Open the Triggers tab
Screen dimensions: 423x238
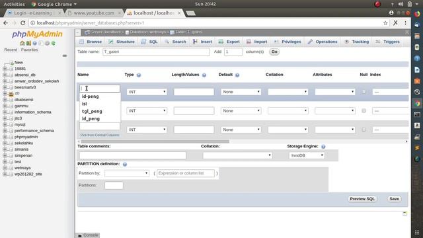[388, 42]
